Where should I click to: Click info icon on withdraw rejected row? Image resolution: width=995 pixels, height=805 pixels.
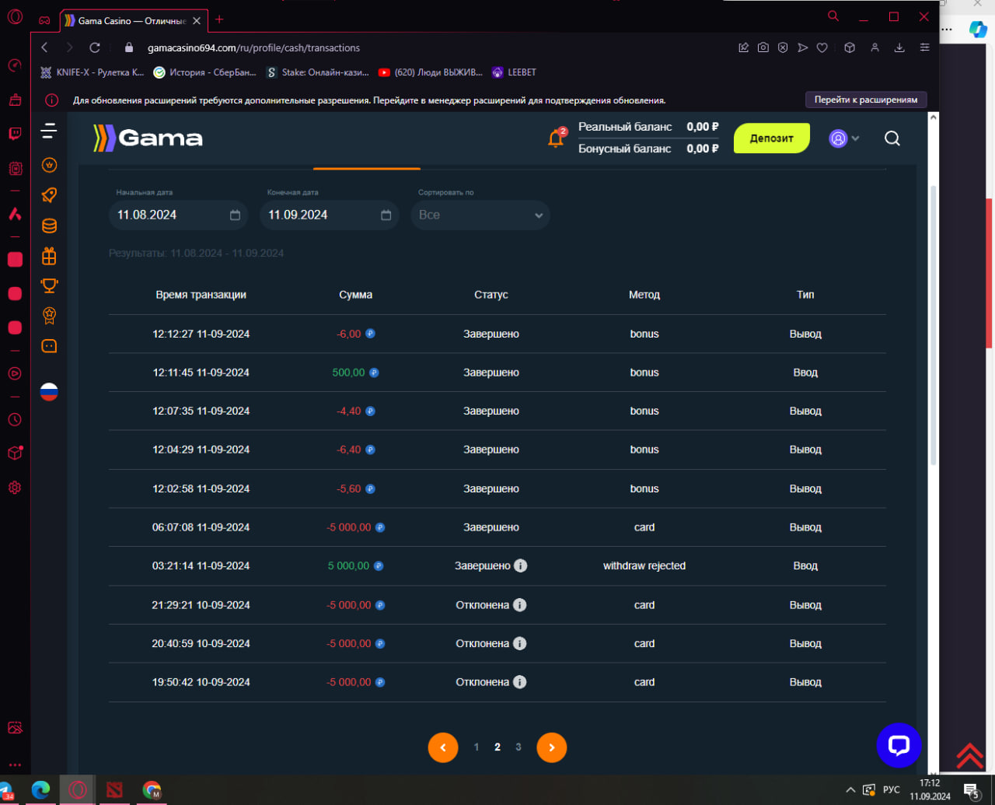(521, 565)
